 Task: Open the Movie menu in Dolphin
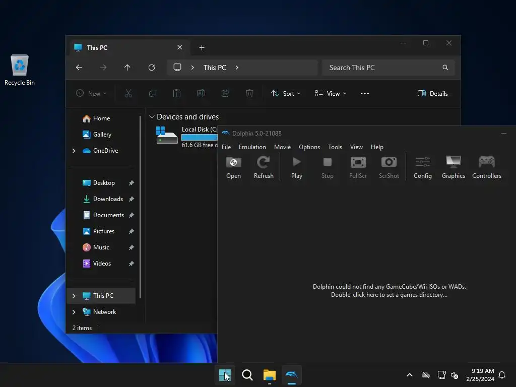pyautogui.click(x=282, y=147)
